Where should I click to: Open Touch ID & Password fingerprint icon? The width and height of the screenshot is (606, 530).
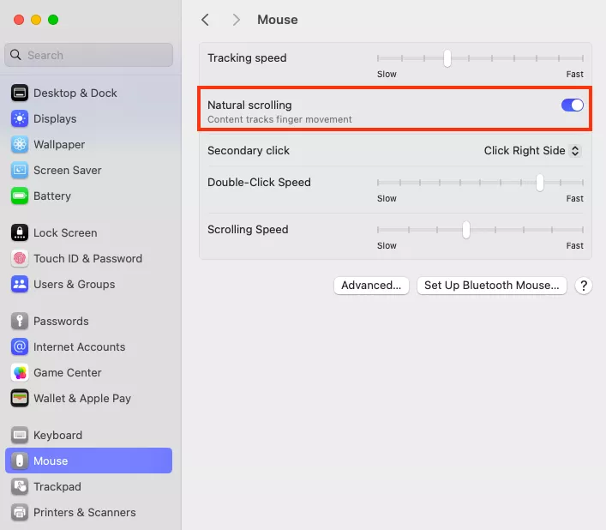[20, 259]
